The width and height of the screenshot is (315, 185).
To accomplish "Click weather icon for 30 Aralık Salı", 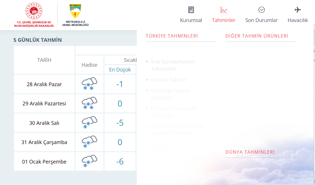I will 89,123.
